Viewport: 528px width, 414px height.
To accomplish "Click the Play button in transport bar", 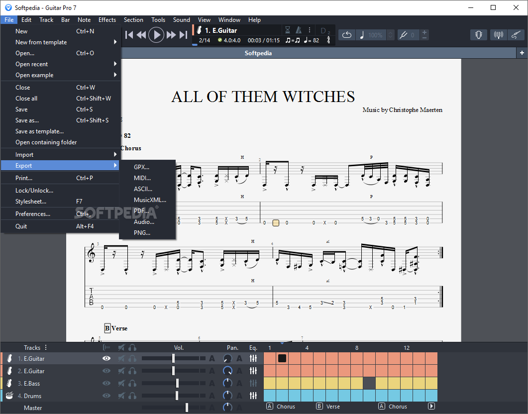I will [156, 35].
